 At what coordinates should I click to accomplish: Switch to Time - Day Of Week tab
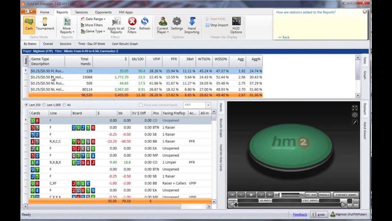click(x=92, y=44)
